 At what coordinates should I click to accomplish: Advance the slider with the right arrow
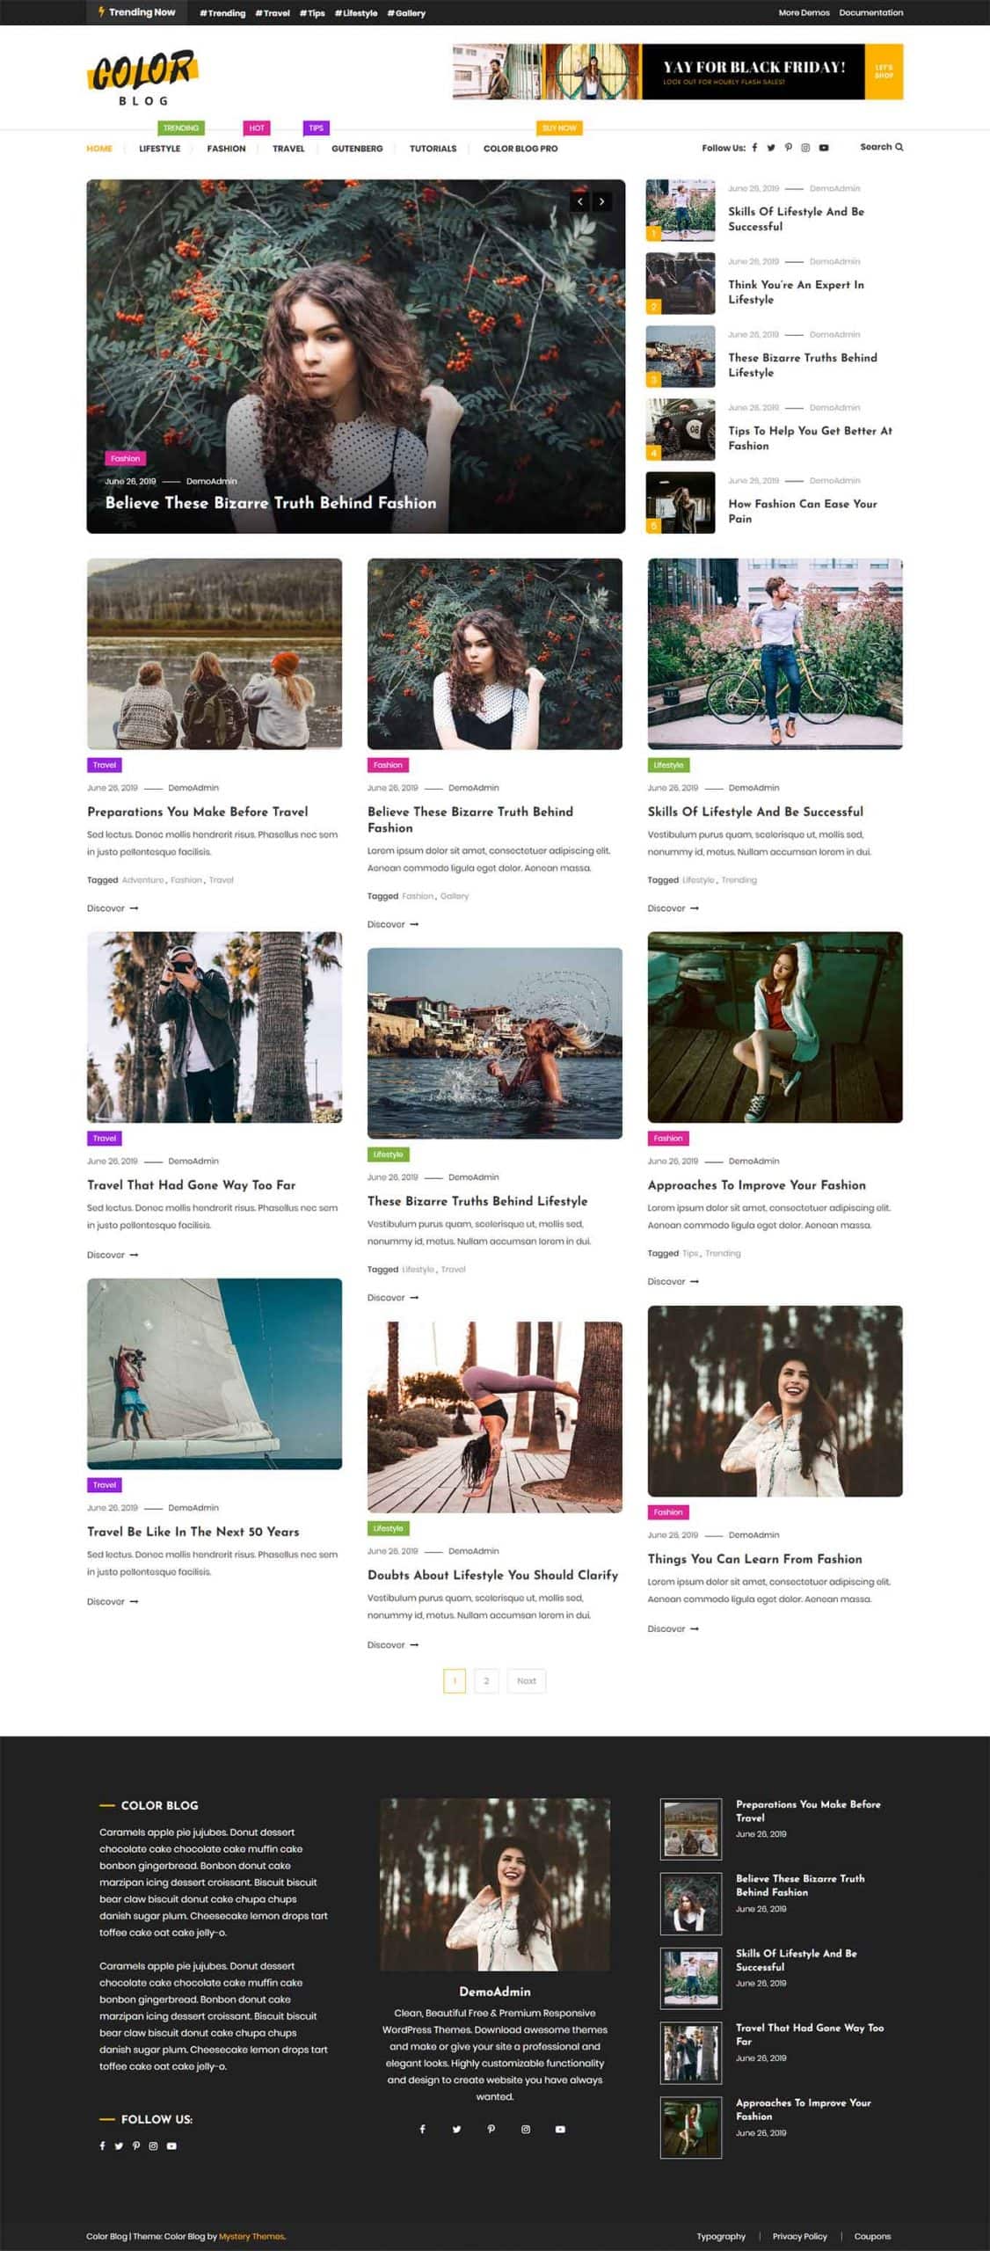coord(601,201)
